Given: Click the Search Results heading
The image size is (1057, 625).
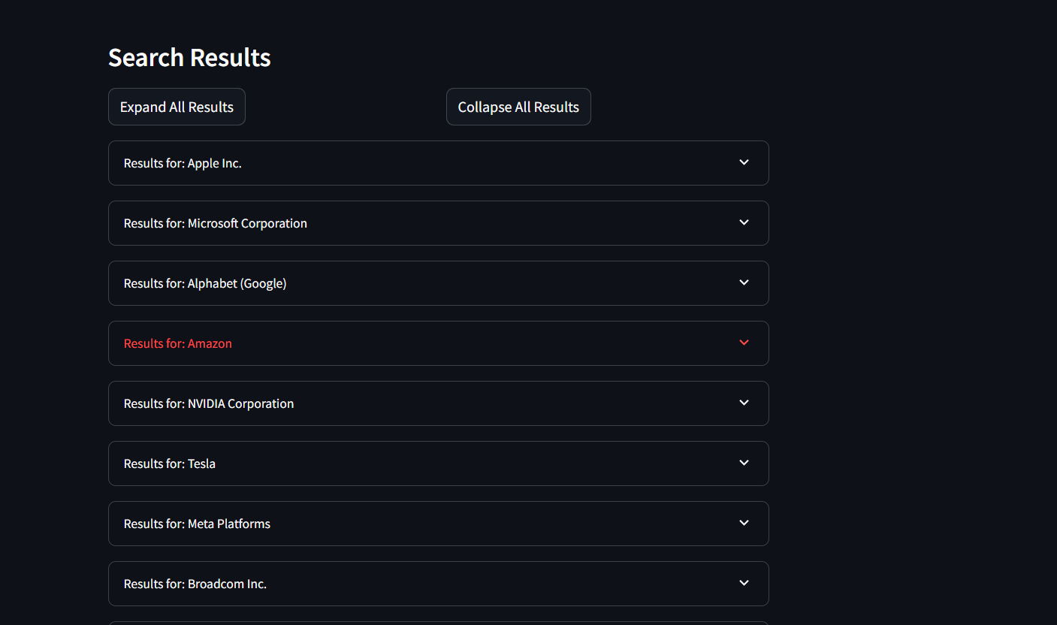Looking at the screenshot, I should tap(189, 58).
